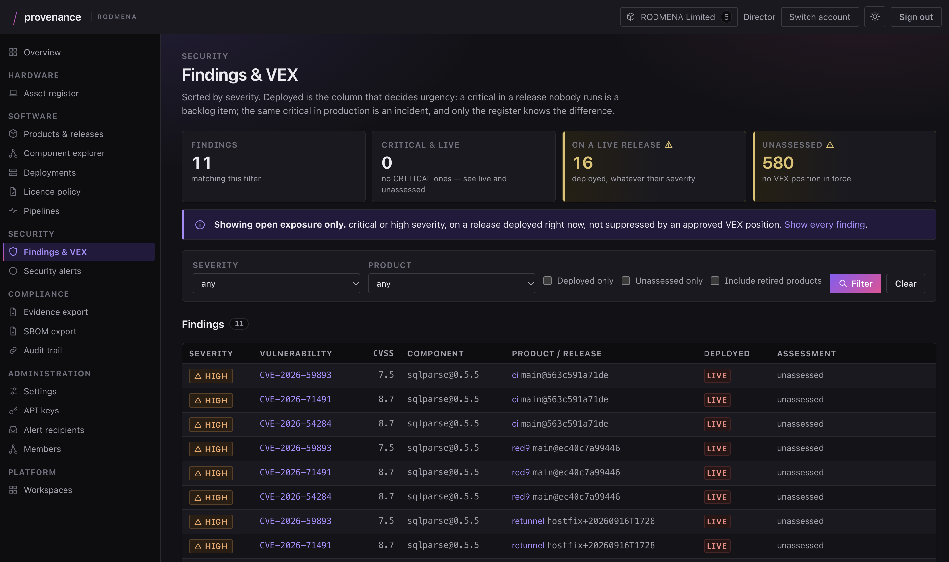Click the API keys key icon
The width and height of the screenshot is (949, 562).
[13, 410]
